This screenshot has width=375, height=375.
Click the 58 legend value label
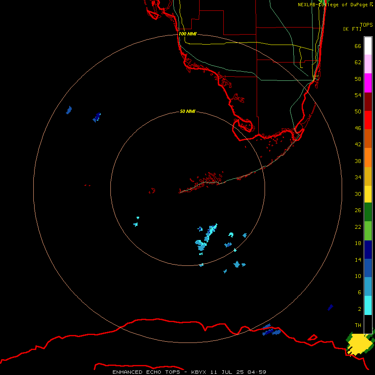pos(358,79)
